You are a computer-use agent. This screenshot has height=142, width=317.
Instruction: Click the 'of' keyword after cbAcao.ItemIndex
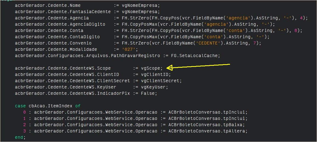click(78, 106)
